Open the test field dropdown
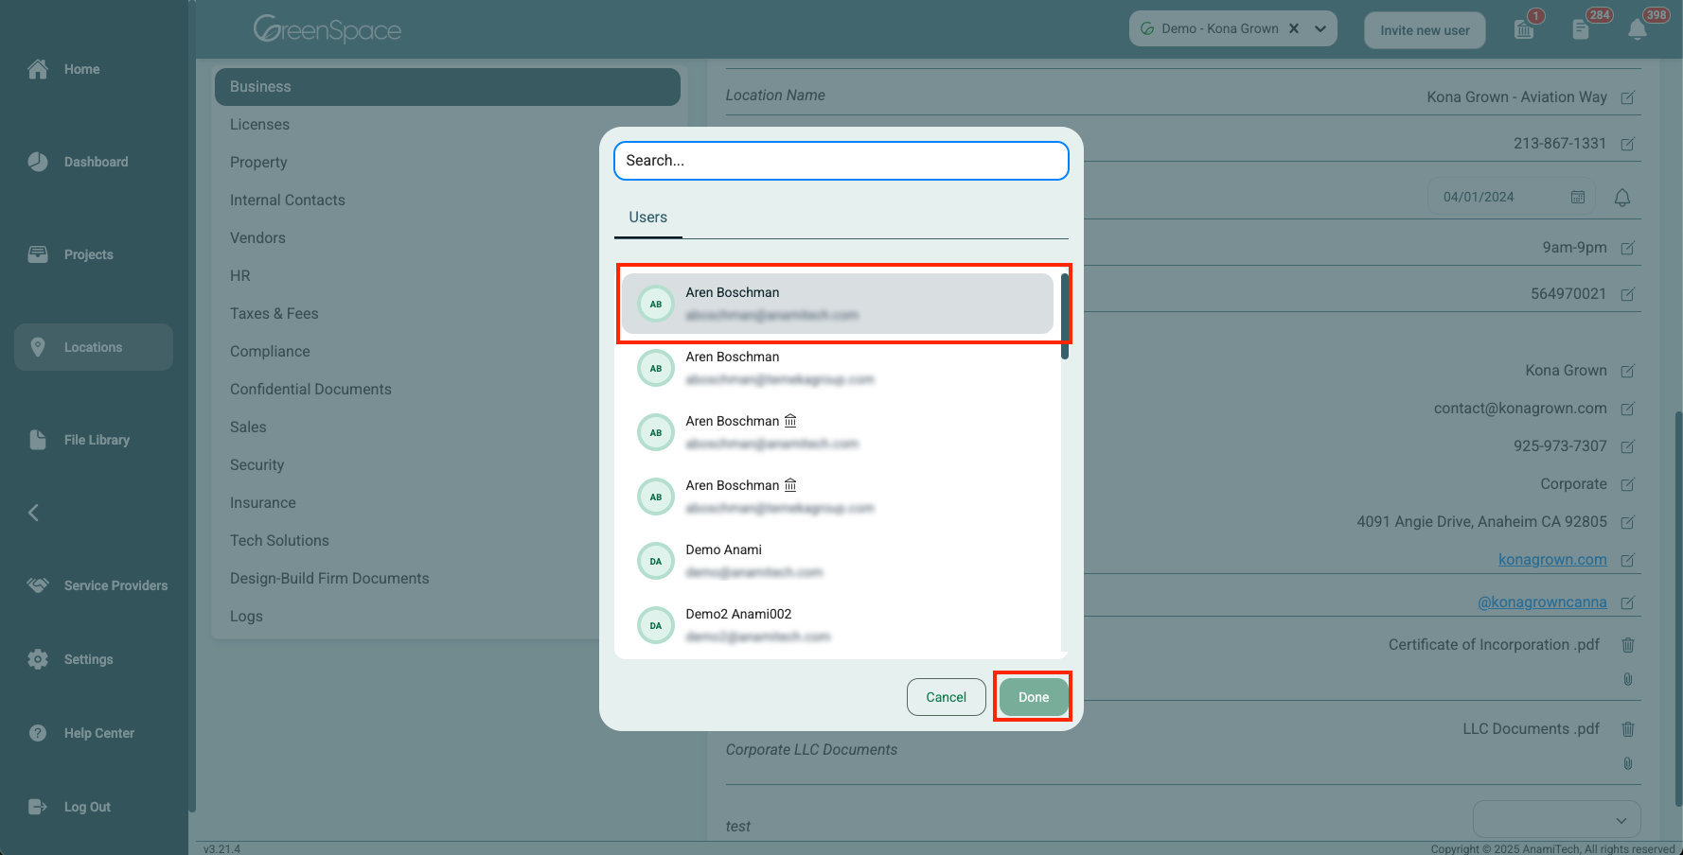The image size is (1683, 855). [x=1557, y=820]
